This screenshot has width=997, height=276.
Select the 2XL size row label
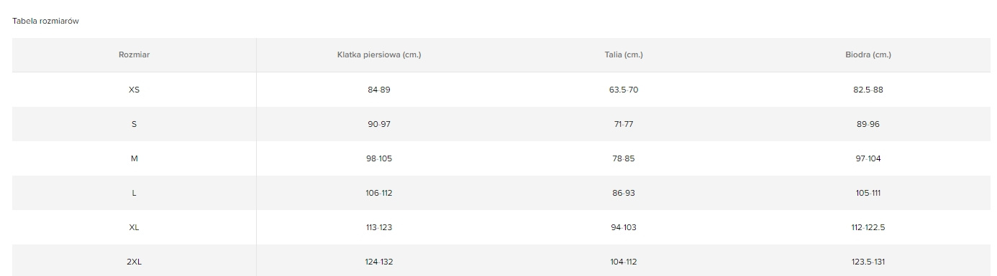(134, 262)
